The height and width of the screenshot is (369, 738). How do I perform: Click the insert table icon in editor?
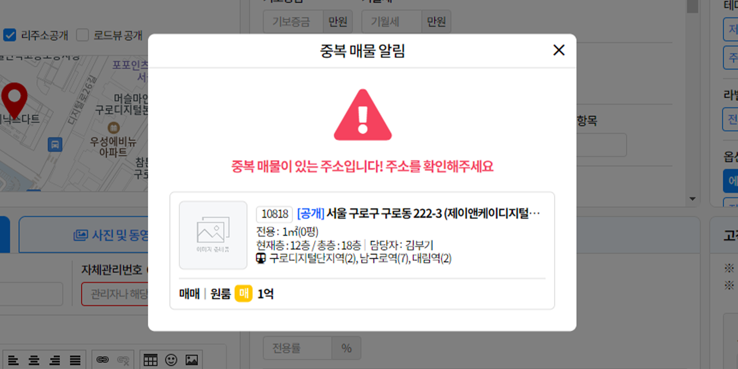151,360
